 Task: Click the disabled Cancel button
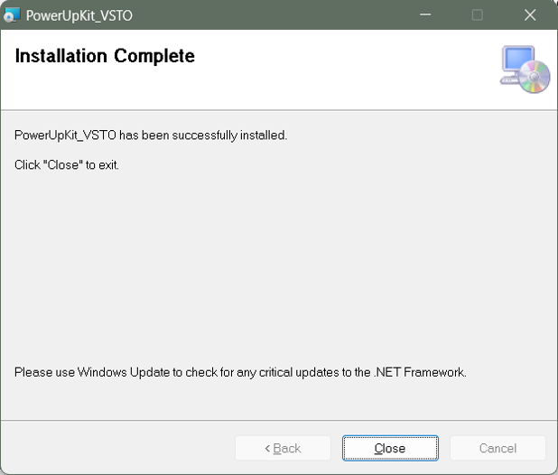[x=498, y=448]
